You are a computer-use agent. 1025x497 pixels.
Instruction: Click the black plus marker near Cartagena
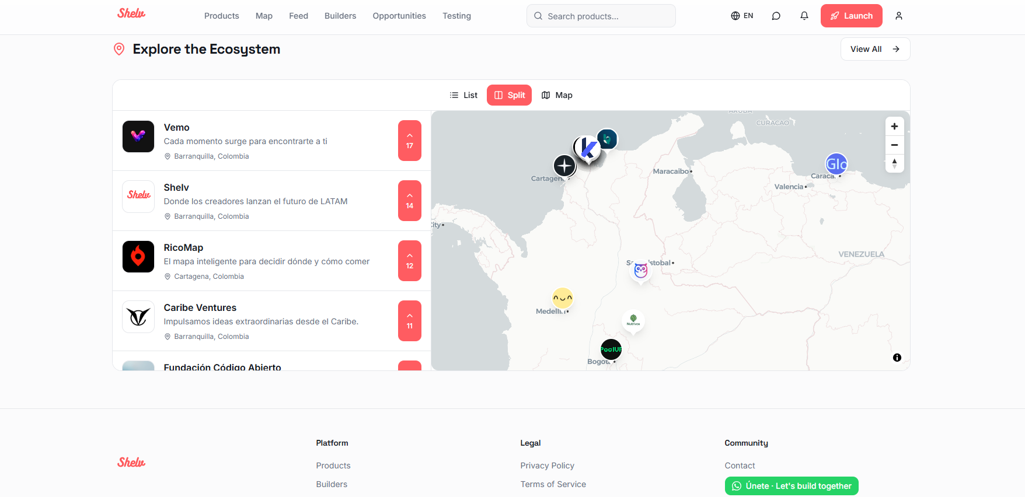pyautogui.click(x=564, y=166)
